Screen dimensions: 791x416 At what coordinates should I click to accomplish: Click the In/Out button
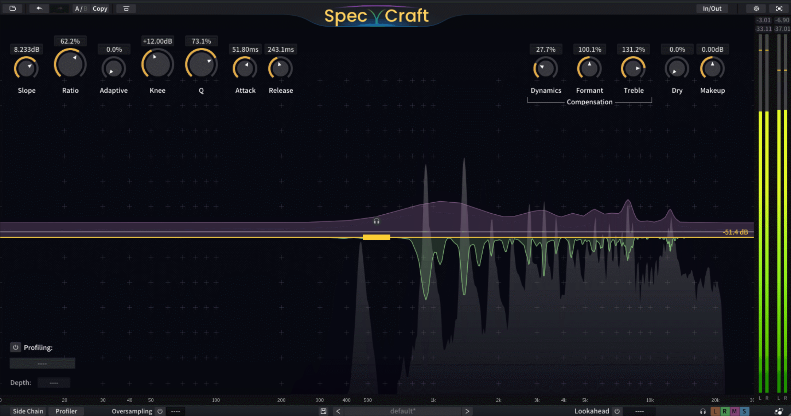pyautogui.click(x=712, y=8)
